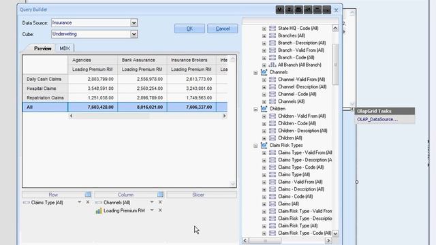
Task: Click tree panel horizontal scrollbar right arrow
Action: click(328, 240)
